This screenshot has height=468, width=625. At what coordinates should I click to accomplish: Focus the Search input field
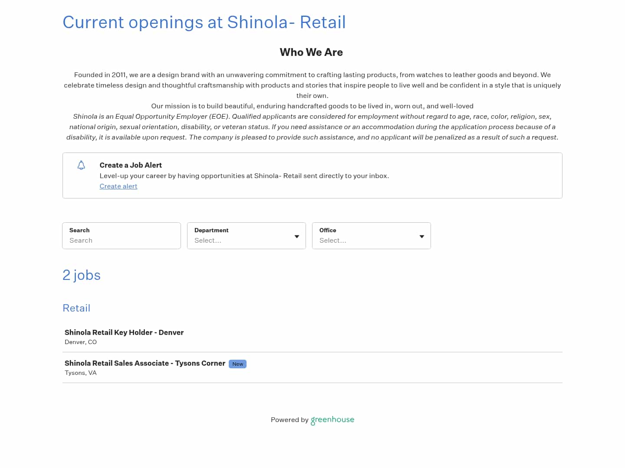122,240
